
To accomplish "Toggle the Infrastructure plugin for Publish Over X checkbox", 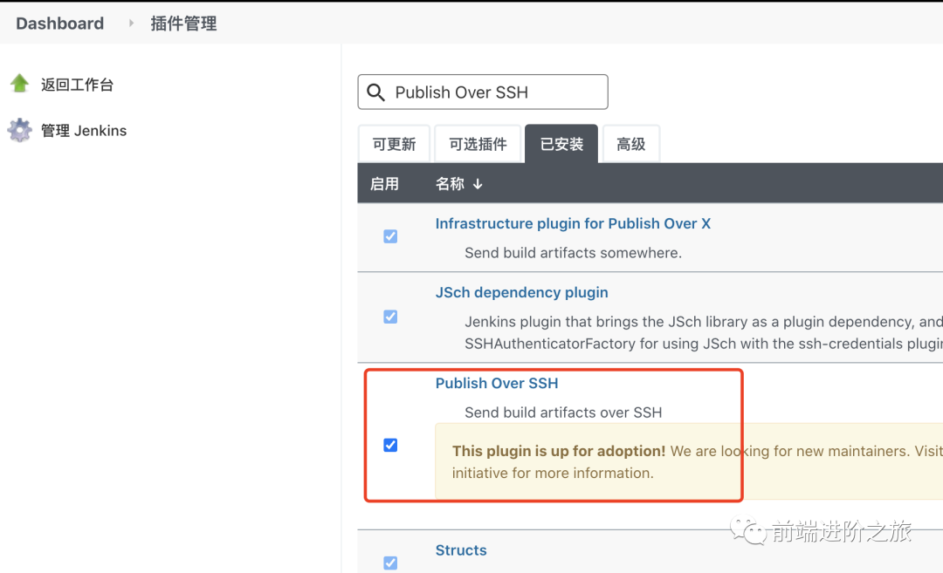I will 389,236.
